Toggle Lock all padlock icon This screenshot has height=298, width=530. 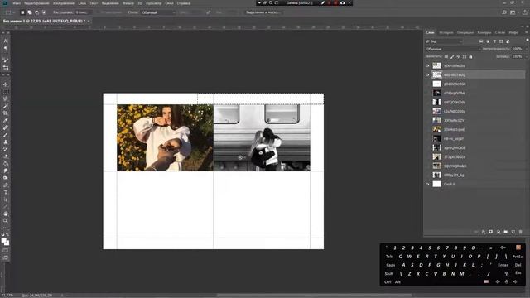click(470, 57)
